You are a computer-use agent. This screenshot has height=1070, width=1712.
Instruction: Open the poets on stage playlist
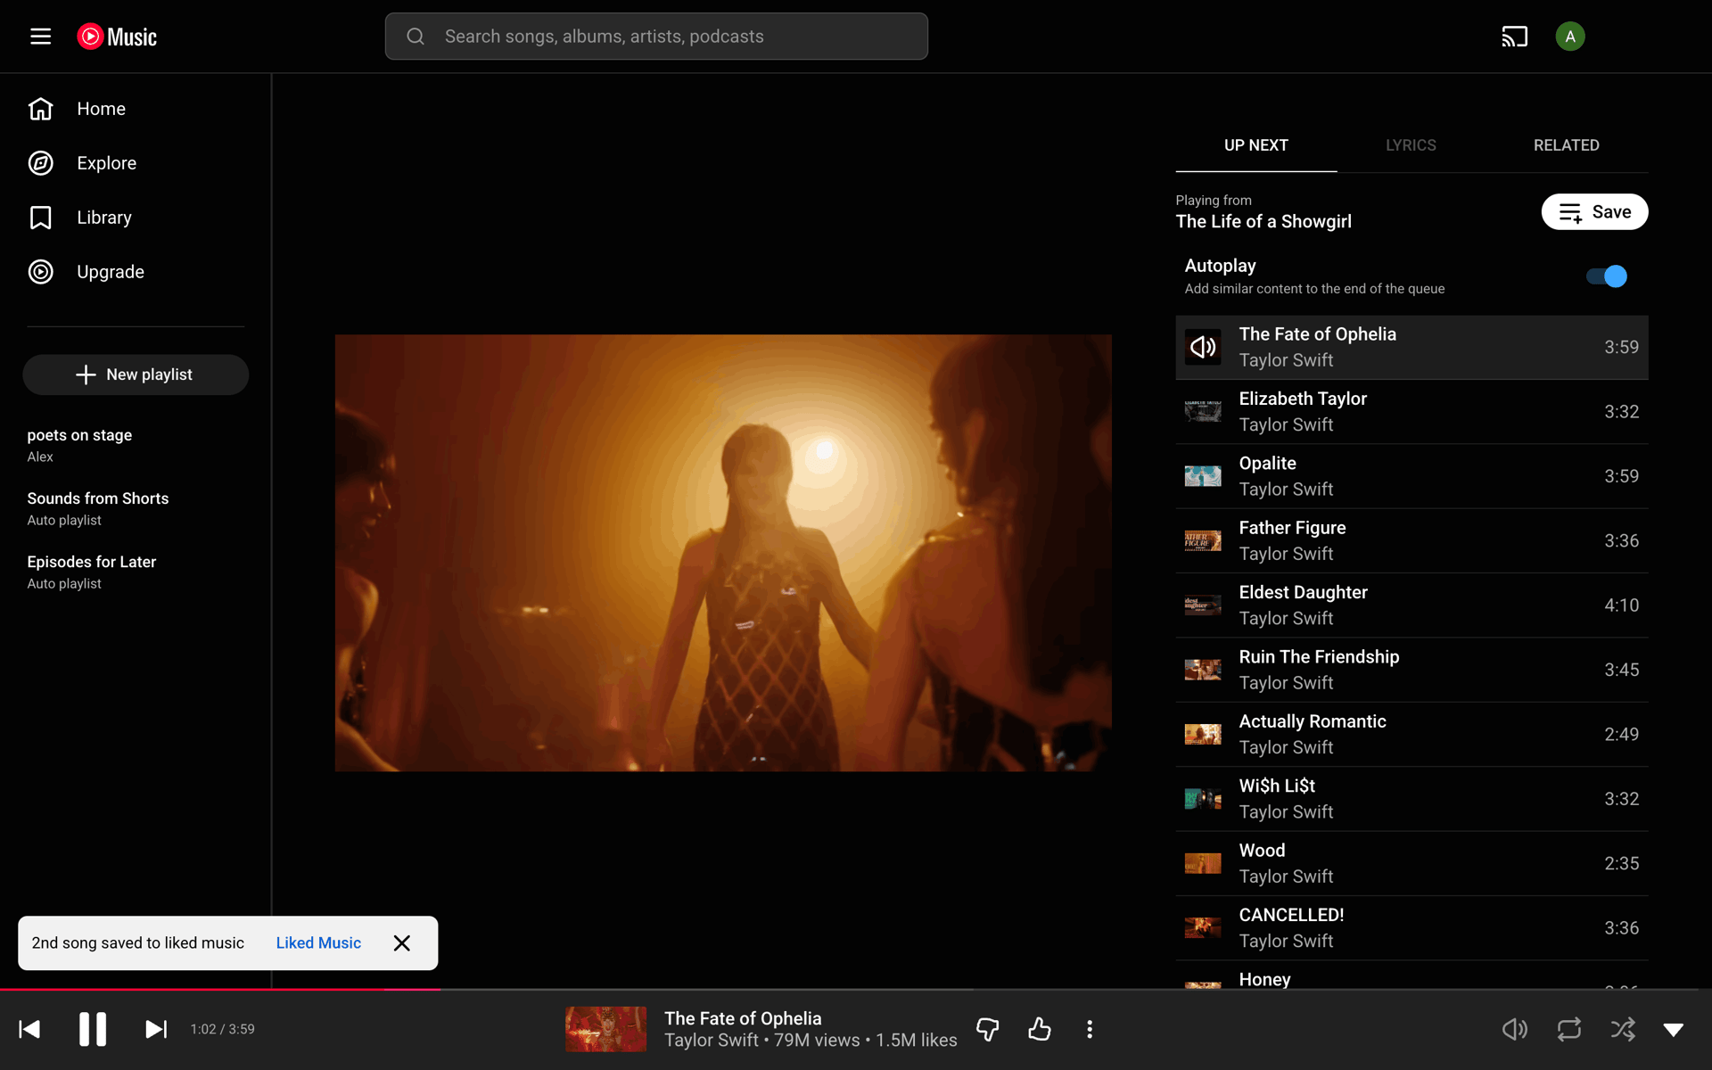(136, 445)
